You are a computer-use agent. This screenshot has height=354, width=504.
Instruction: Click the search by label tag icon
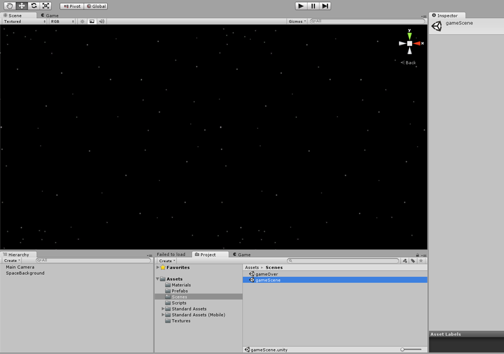[x=412, y=261]
